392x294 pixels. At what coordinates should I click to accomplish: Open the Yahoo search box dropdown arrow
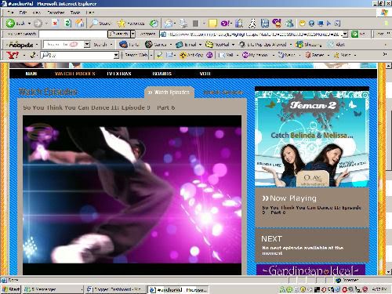[116, 55]
